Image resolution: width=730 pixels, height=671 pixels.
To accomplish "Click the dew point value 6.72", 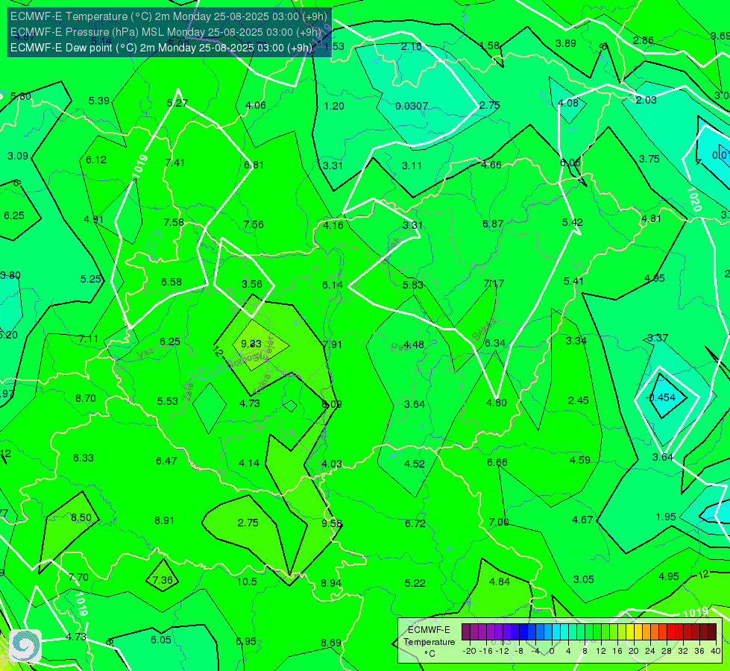I will click(415, 523).
